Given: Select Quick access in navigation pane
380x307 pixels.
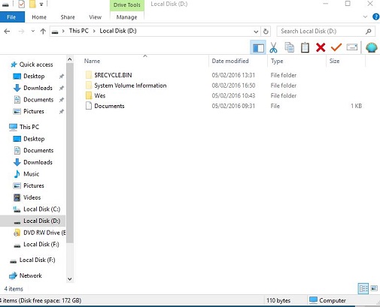Looking at the screenshot, I should (x=36, y=65).
